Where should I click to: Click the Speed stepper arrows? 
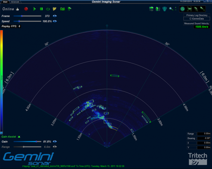55,21
